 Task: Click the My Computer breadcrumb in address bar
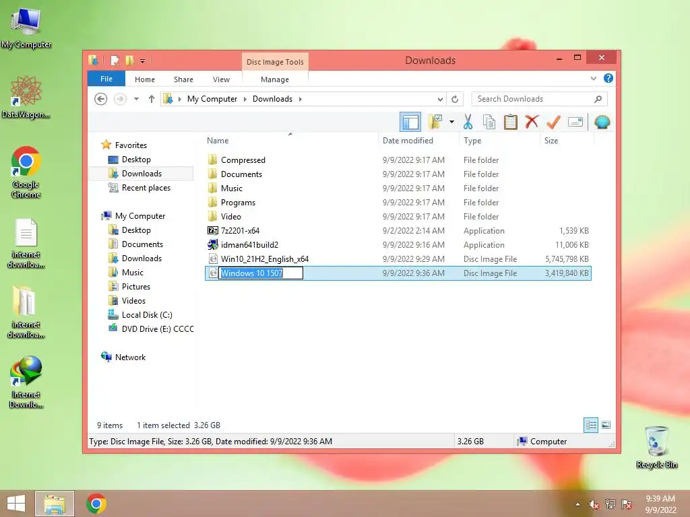click(x=212, y=99)
